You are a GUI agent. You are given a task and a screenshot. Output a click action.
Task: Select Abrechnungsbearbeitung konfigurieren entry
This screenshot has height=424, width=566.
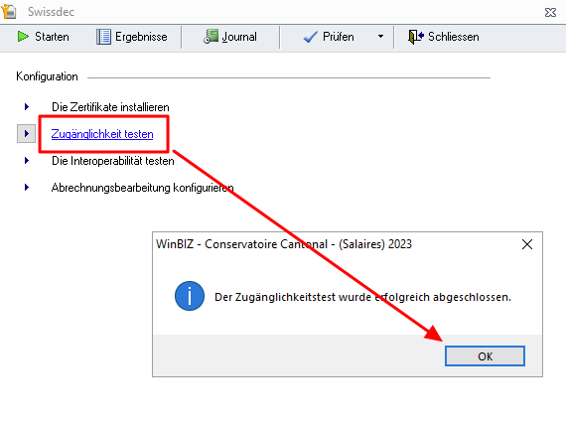pos(142,188)
